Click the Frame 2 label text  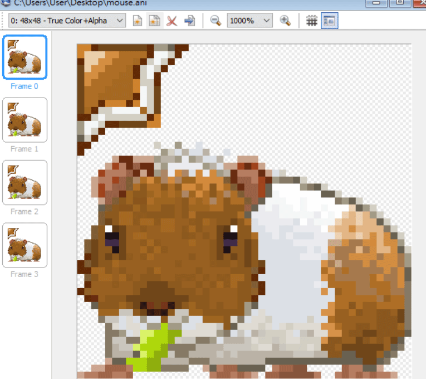click(x=24, y=212)
